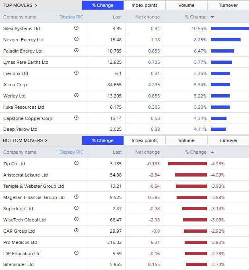Switch Bottom Movers to Volume tab
Viewport: 249px width, 270px height.
click(x=186, y=140)
